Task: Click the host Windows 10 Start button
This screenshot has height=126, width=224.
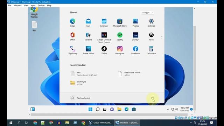Action: tap(11, 123)
